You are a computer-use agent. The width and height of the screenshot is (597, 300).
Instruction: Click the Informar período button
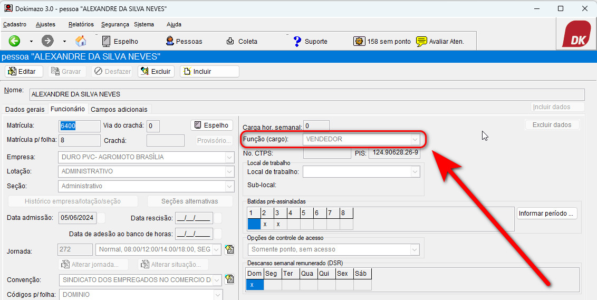(546, 214)
